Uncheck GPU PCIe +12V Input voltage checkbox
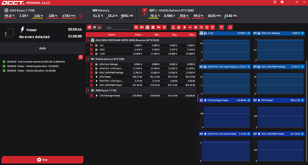This screenshot has width=308, height=165. [91, 69]
